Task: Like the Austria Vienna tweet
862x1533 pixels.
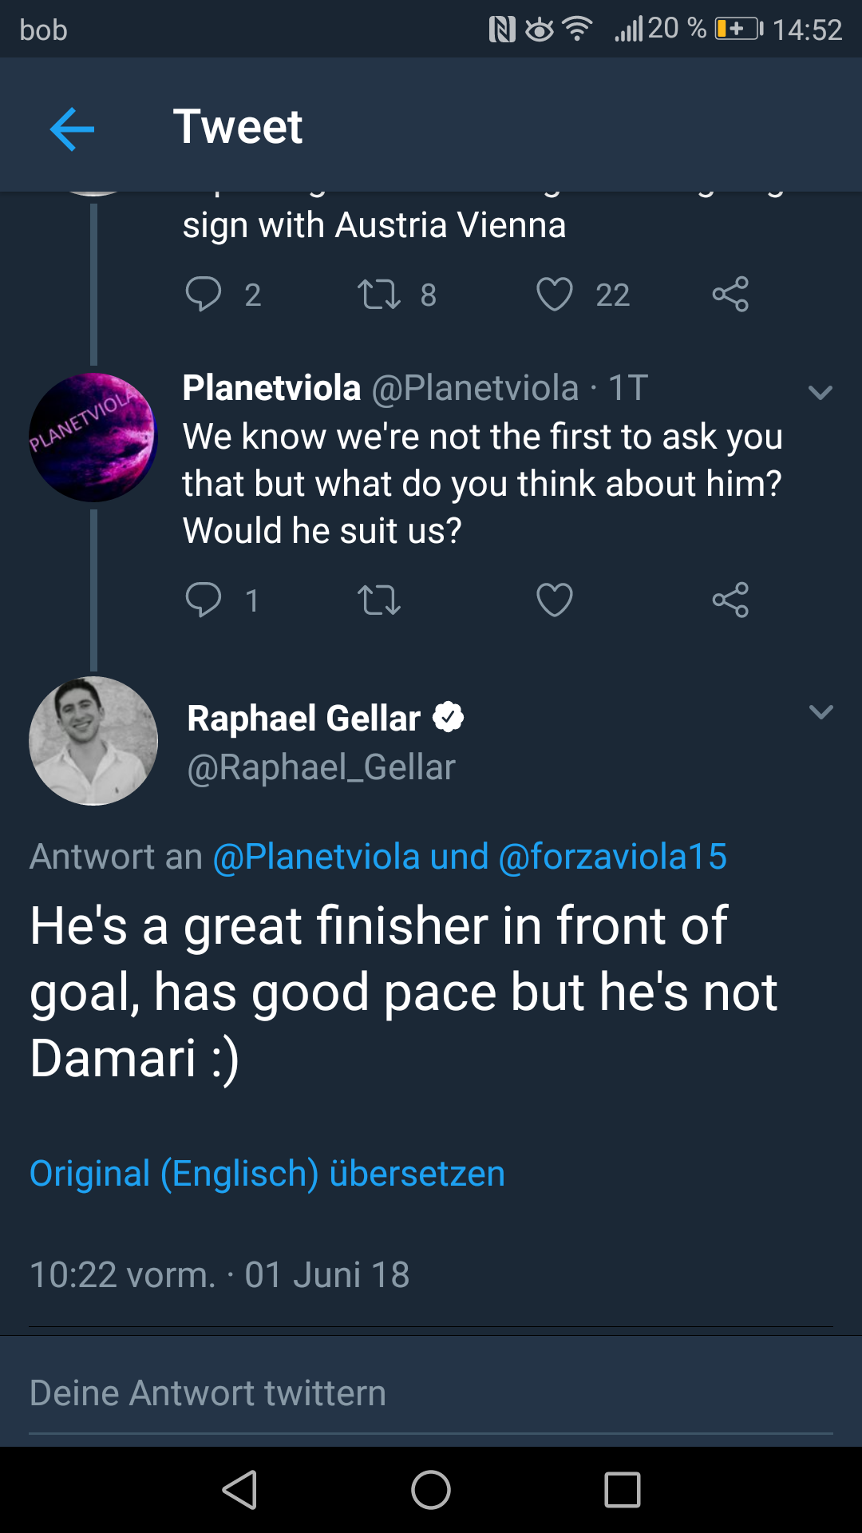Action: (555, 295)
